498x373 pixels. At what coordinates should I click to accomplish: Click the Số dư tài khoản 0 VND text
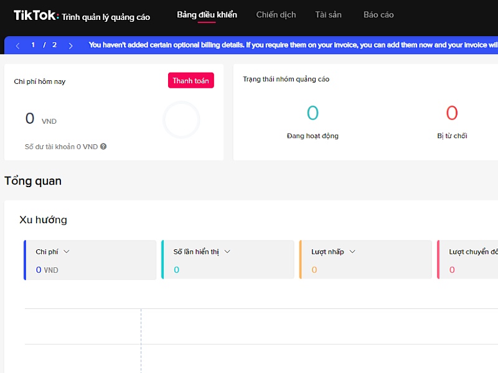click(x=61, y=147)
